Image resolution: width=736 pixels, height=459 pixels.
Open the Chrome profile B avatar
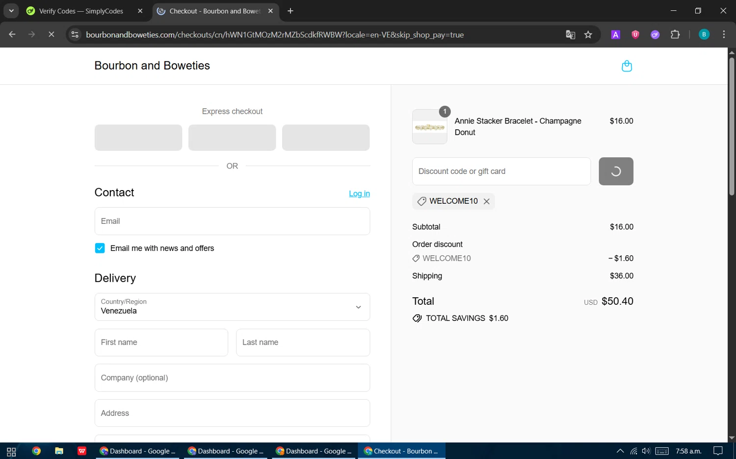(704, 35)
